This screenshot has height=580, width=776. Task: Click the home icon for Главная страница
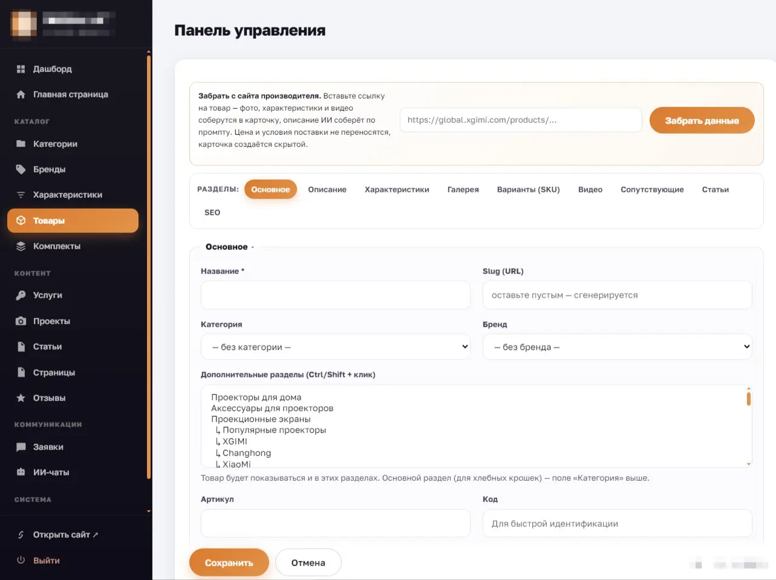point(21,94)
